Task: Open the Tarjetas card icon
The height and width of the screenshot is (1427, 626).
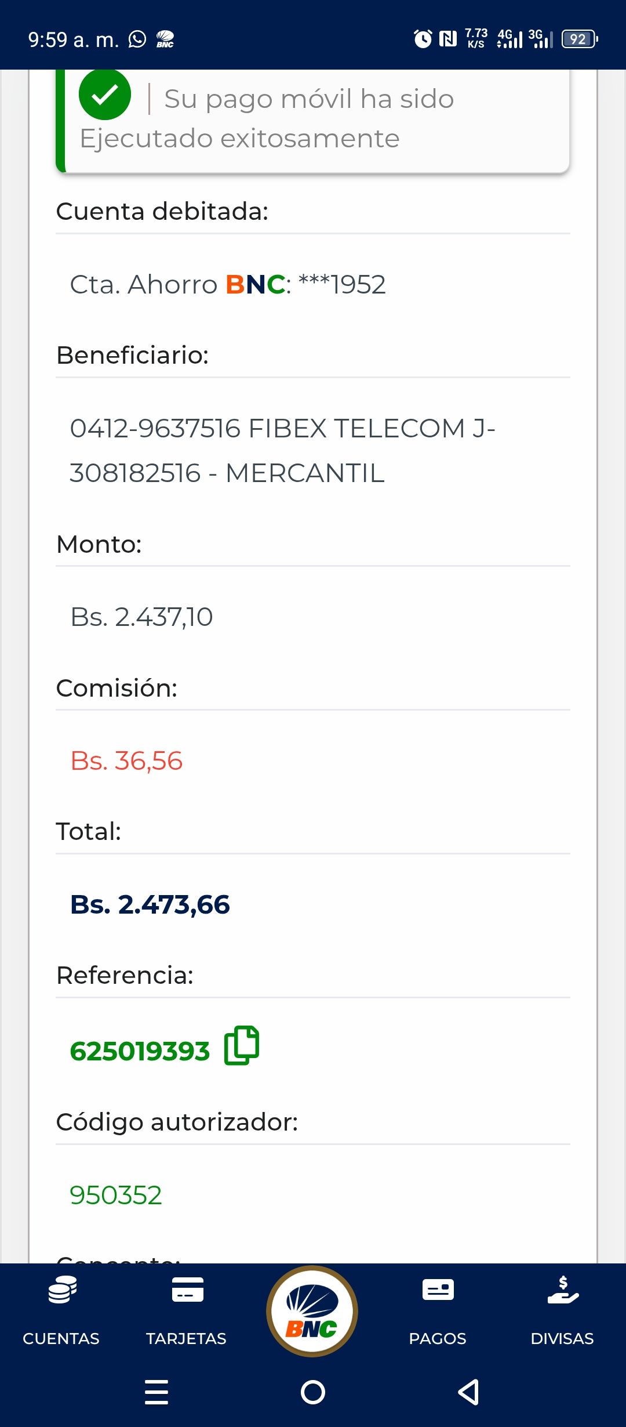Action: [187, 1290]
